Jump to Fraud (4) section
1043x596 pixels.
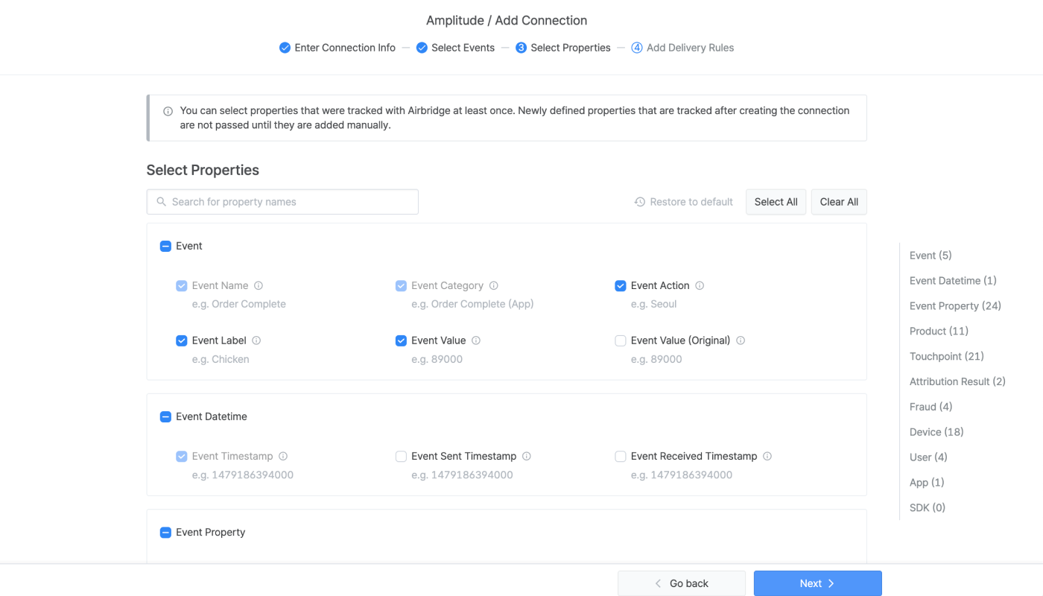tap(931, 407)
